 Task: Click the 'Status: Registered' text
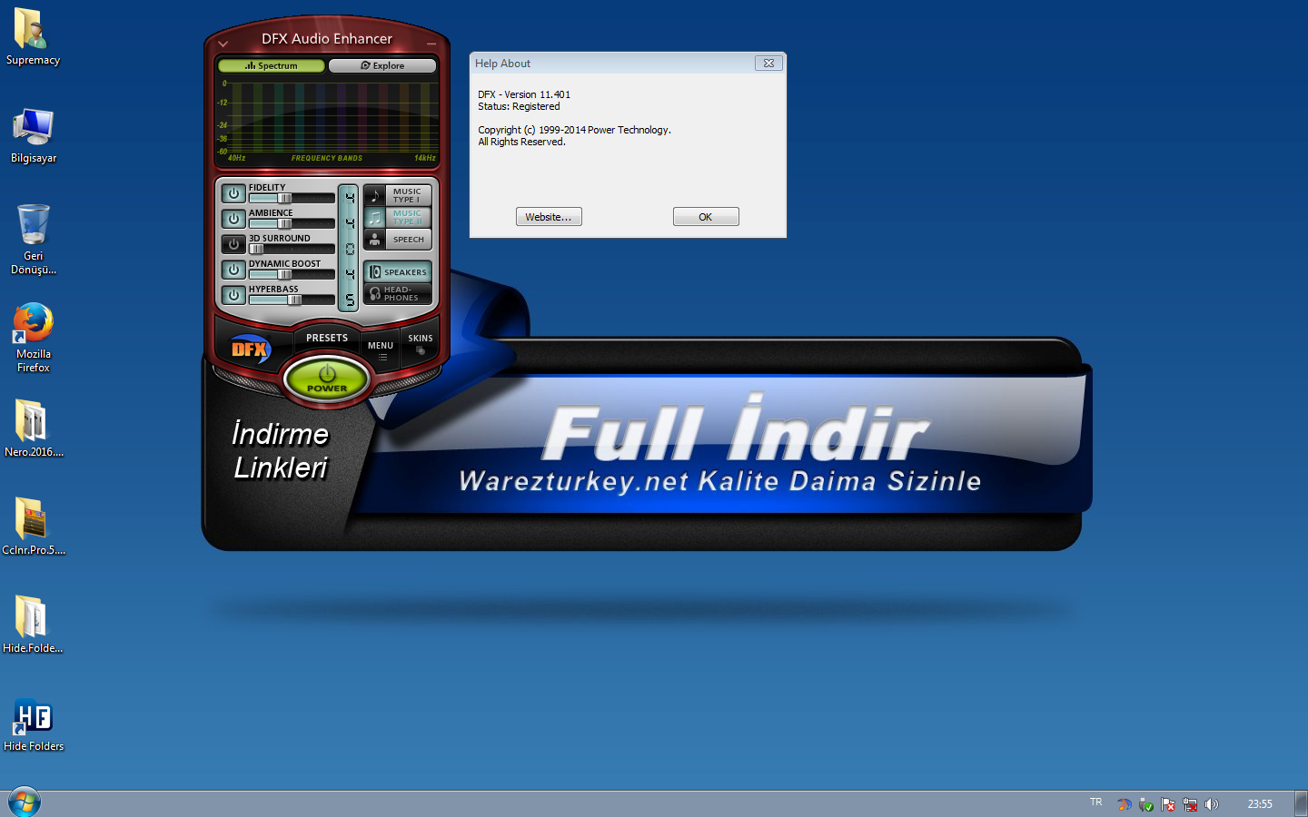click(x=519, y=106)
